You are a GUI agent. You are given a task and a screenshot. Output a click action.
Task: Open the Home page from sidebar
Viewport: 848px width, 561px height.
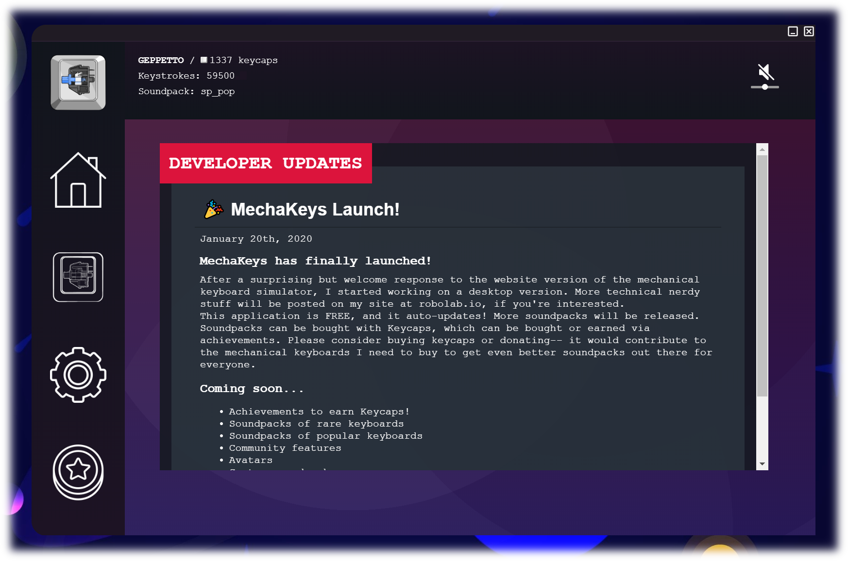(x=78, y=181)
